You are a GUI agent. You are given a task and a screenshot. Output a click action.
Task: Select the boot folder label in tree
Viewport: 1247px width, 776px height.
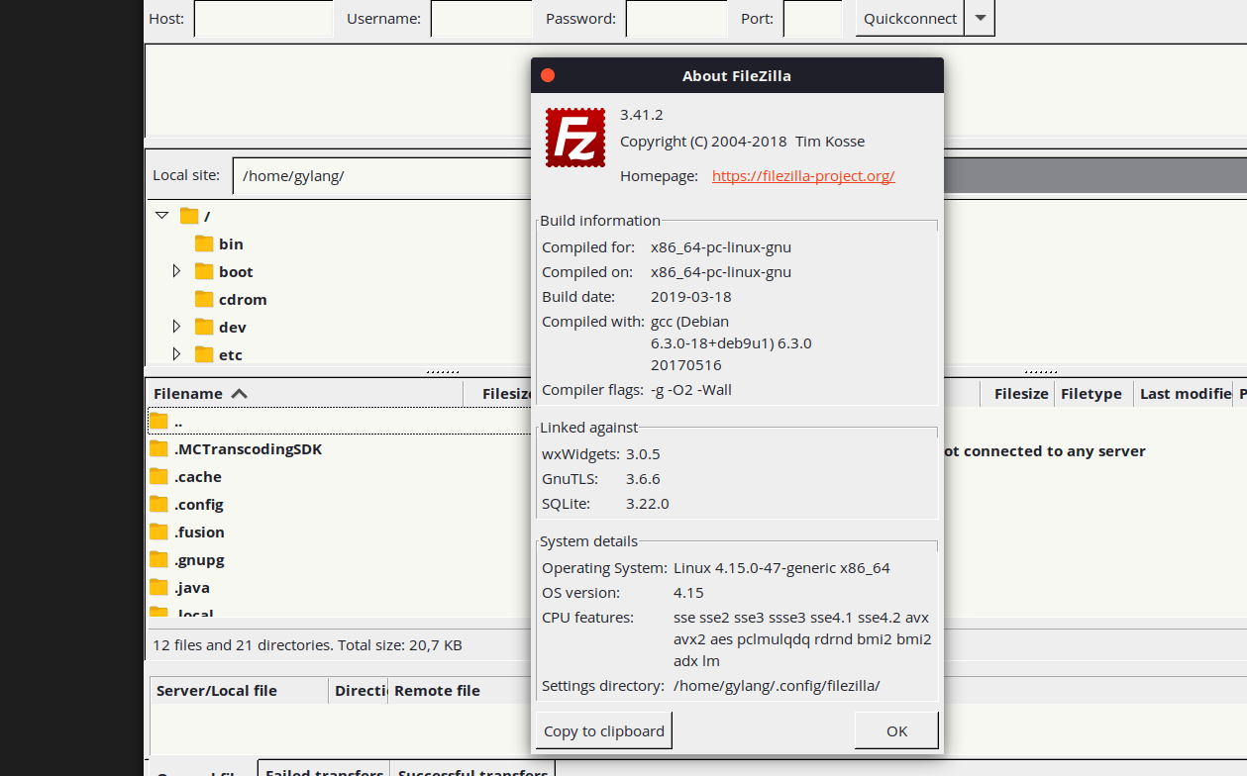click(236, 271)
